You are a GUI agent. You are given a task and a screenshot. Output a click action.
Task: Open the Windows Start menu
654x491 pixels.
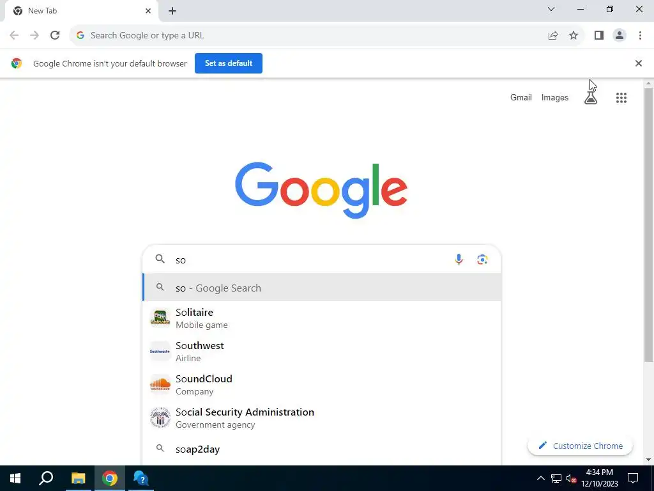coord(15,478)
